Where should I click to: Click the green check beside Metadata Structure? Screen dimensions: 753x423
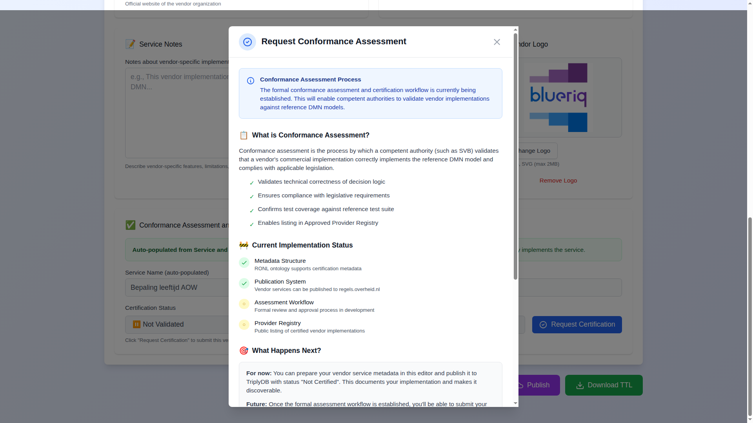(x=244, y=263)
